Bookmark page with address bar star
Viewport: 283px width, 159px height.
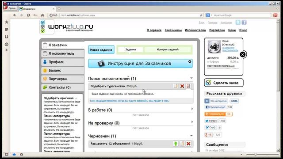(x=201, y=15)
